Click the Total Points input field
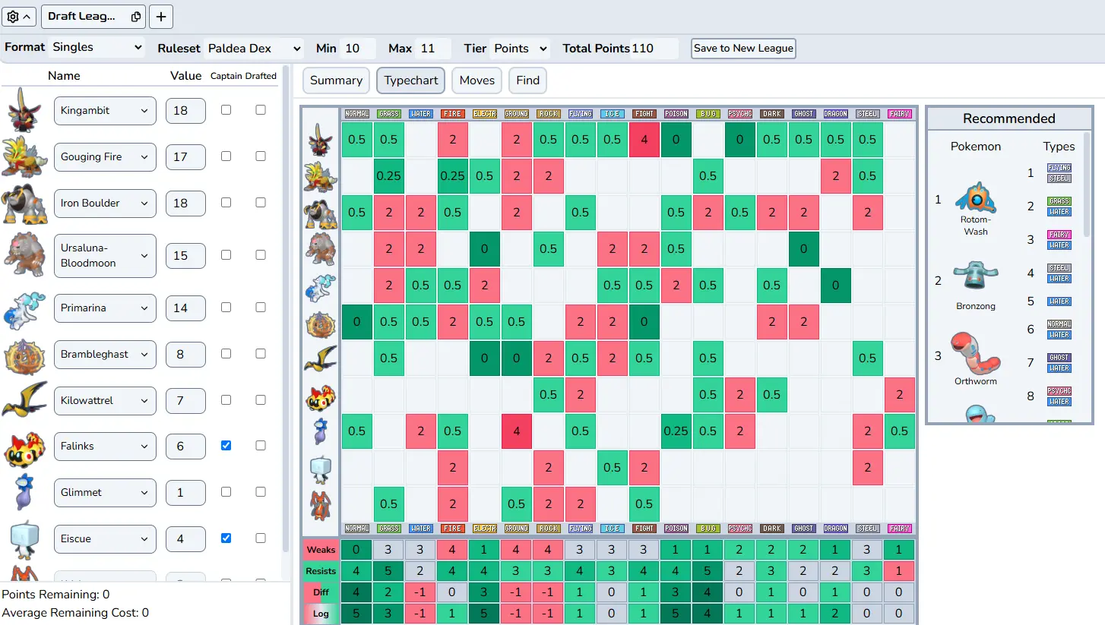The height and width of the screenshot is (625, 1105). [654, 49]
